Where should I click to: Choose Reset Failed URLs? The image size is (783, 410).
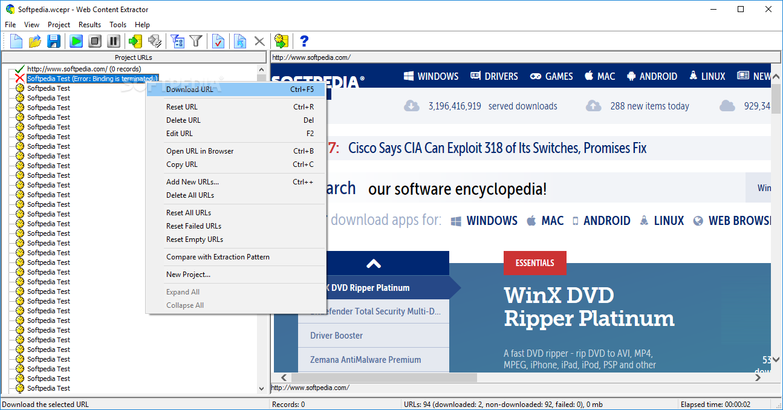click(236, 226)
